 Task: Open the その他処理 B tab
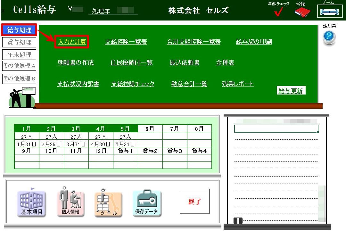(19, 78)
